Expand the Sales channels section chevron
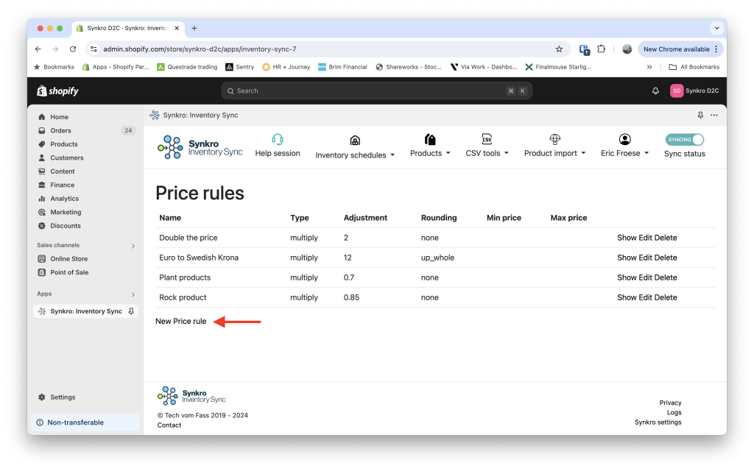This screenshot has width=754, height=471. [133, 245]
